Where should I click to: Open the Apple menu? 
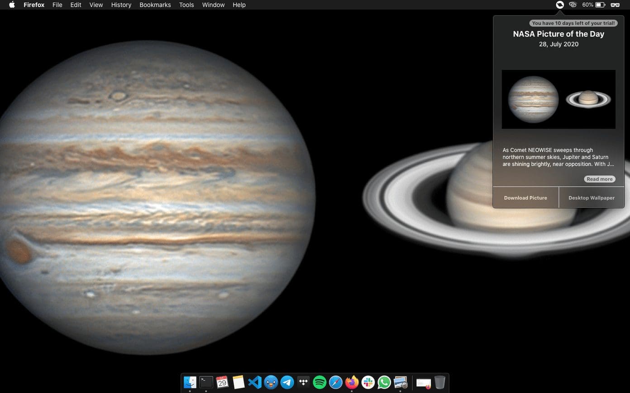pos(12,5)
